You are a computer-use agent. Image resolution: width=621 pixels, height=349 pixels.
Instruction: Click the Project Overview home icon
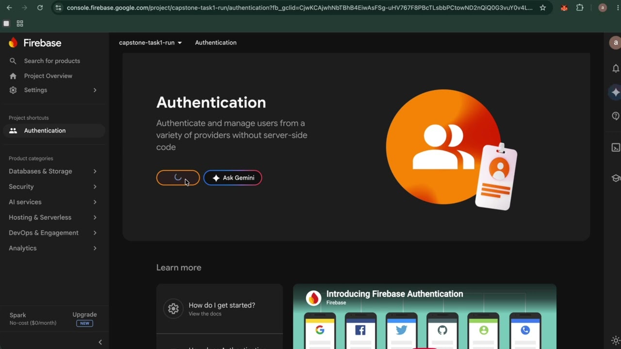point(13,76)
